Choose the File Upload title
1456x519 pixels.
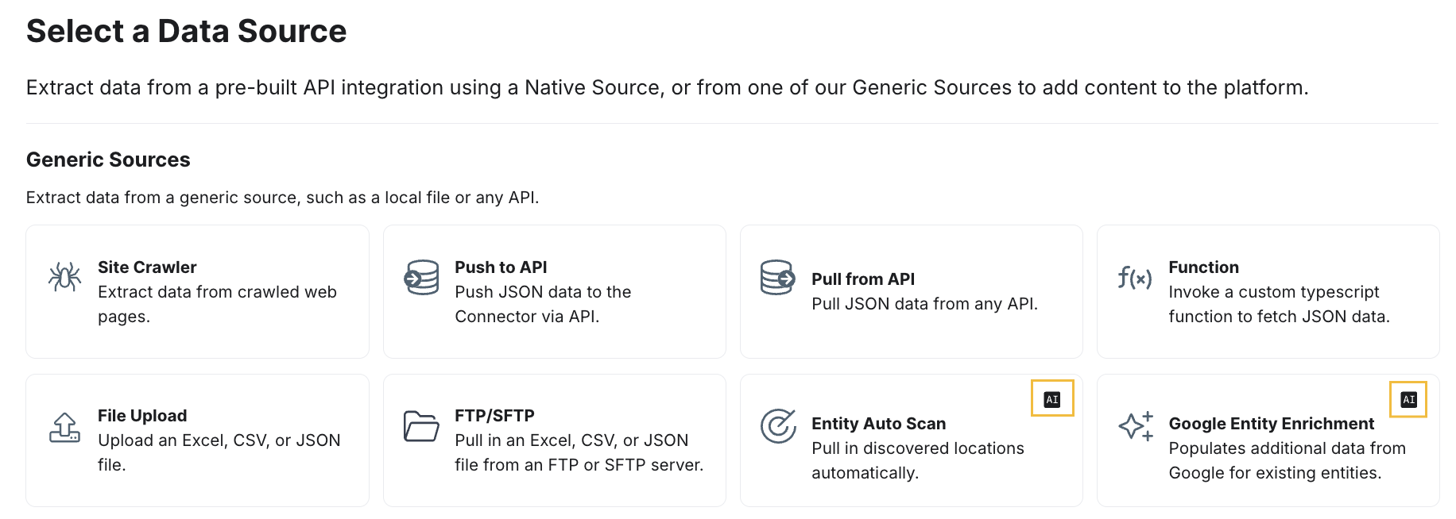point(142,416)
